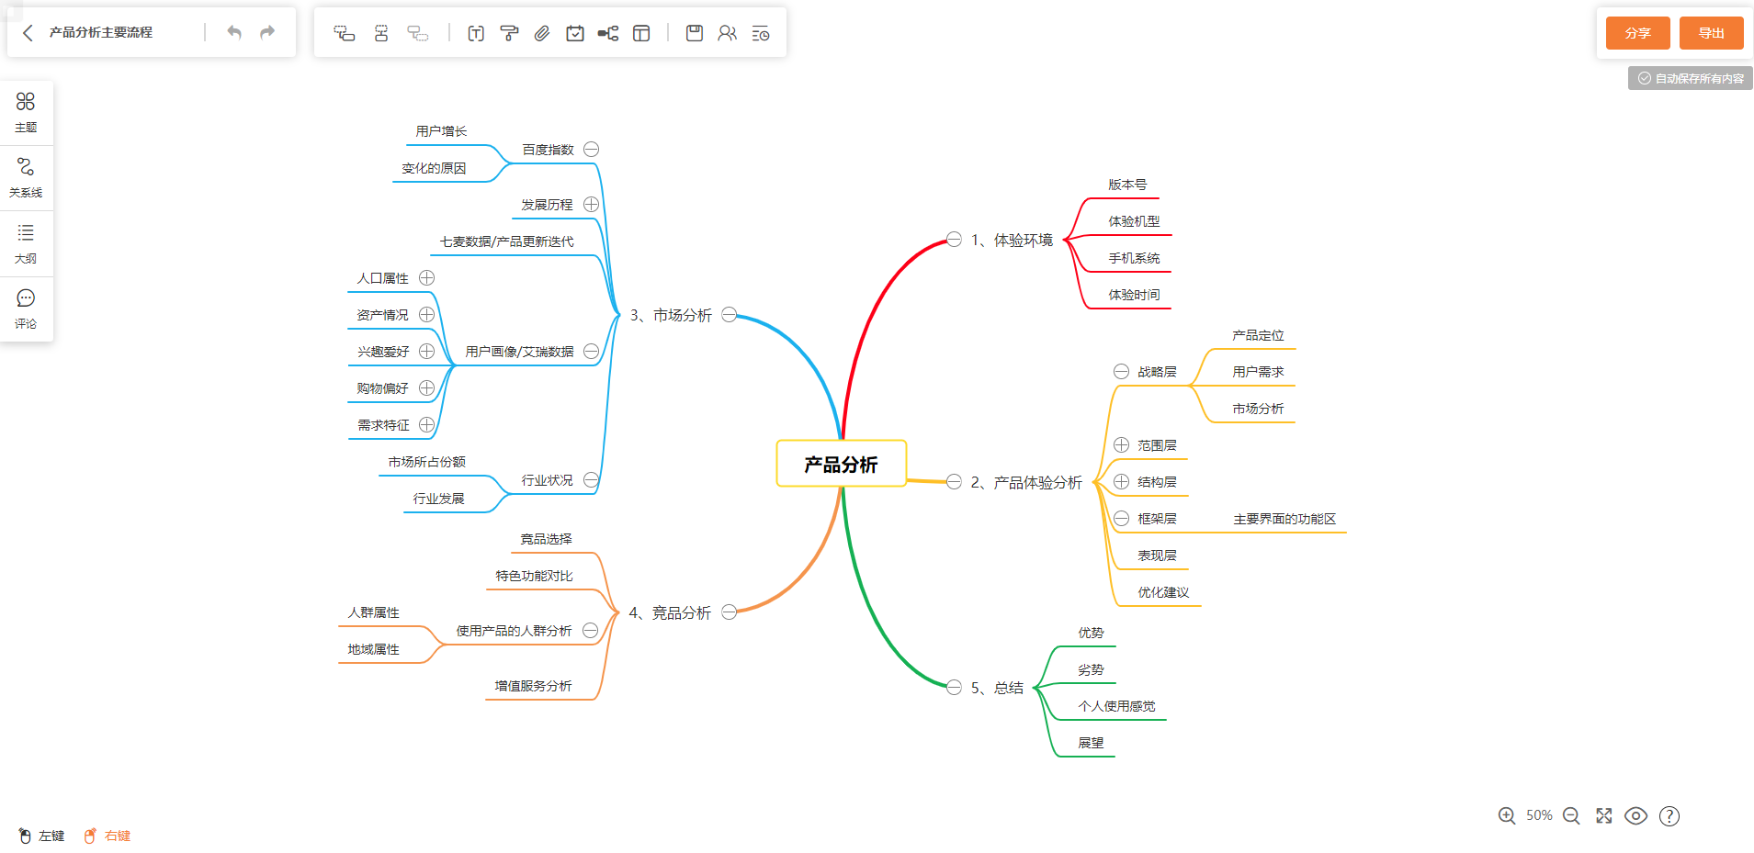Switch to 大纲 outline view

click(x=26, y=243)
